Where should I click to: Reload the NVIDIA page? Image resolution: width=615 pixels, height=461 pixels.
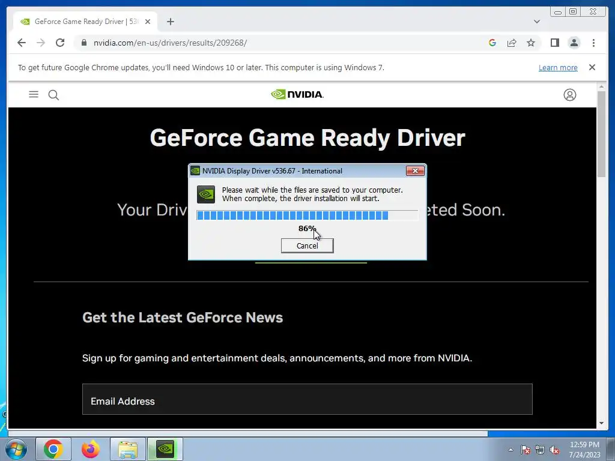coord(60,43)
